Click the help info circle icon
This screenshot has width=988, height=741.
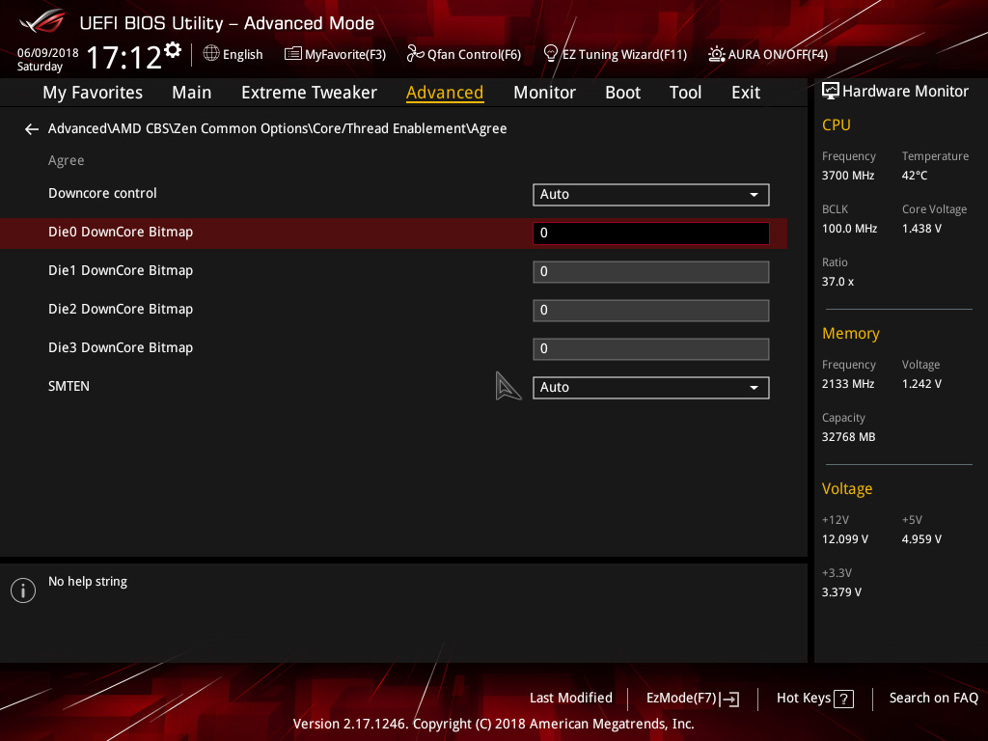(x=23, y=590)
